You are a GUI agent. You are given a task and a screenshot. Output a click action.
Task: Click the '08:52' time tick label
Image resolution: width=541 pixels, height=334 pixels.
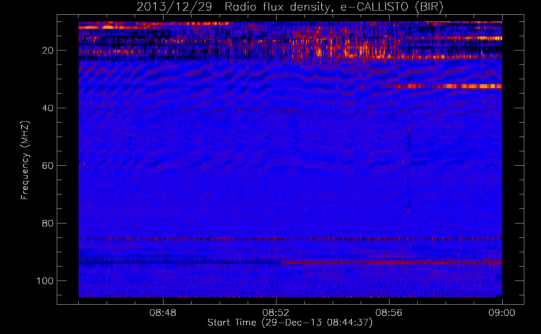click(x=276, y=313)
